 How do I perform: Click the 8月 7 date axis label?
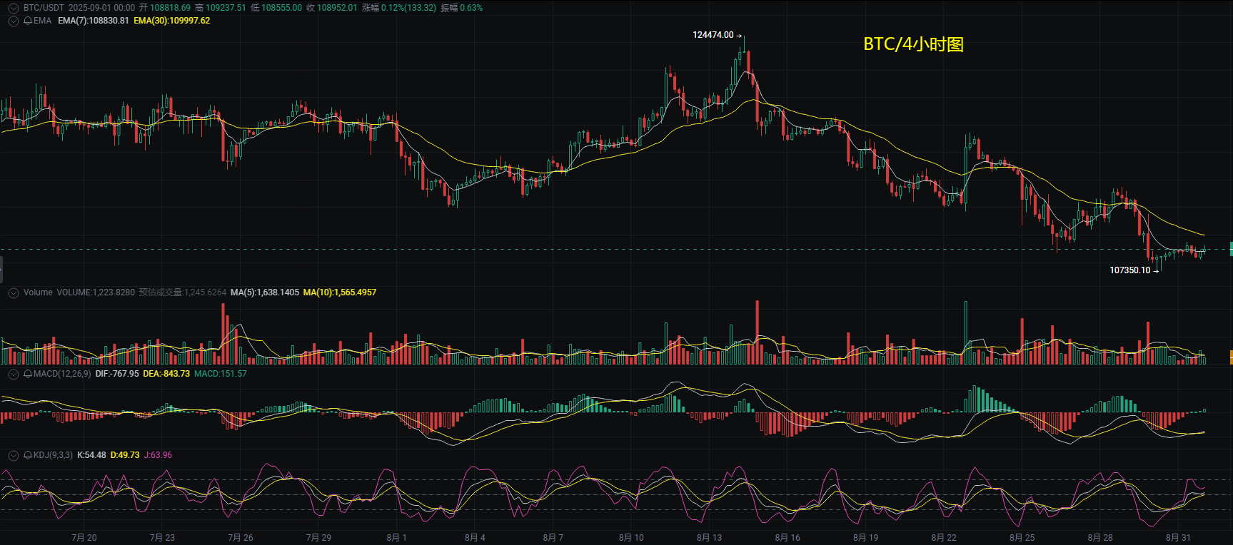(x=553, y=538)
